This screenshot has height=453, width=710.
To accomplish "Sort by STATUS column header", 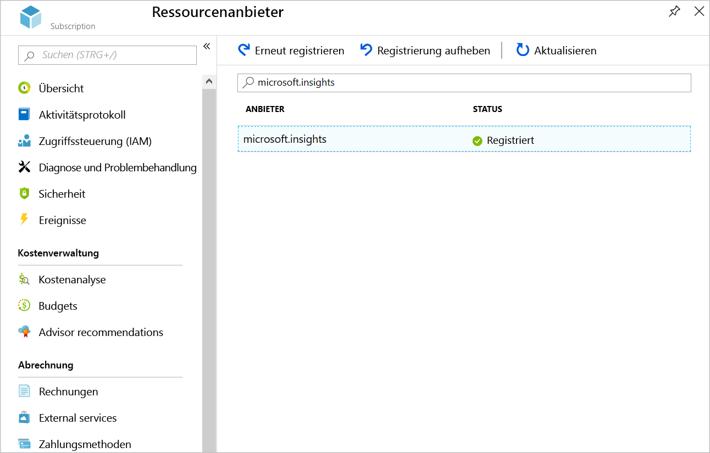I will click(487, 109).
